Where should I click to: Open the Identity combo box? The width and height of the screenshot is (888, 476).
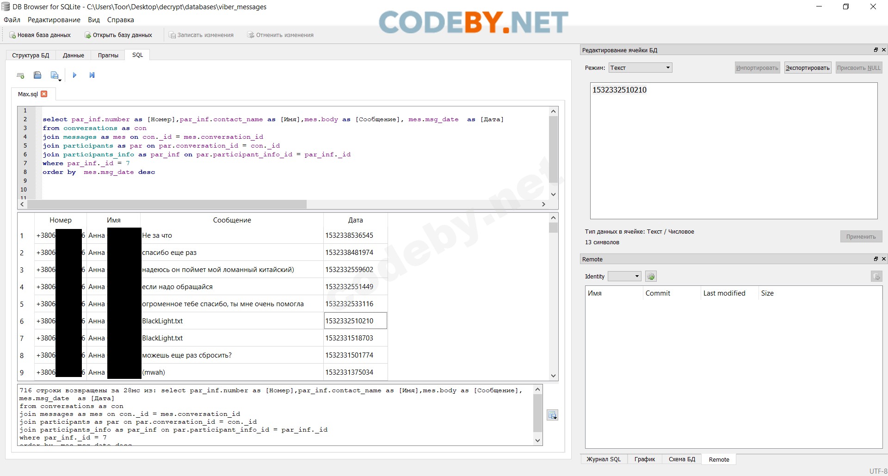(x=624, y=277)
